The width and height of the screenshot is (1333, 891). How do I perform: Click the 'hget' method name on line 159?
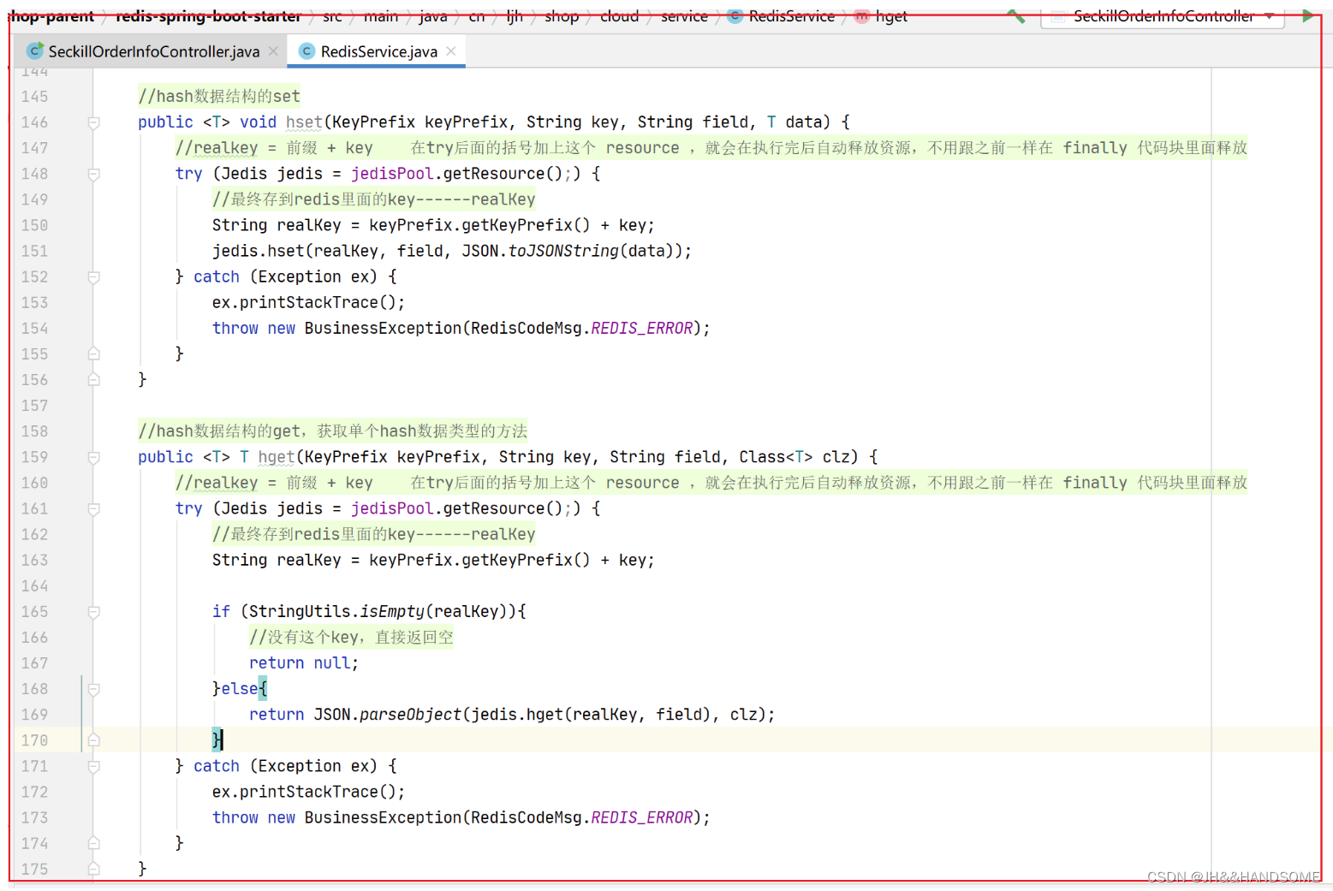277,457
